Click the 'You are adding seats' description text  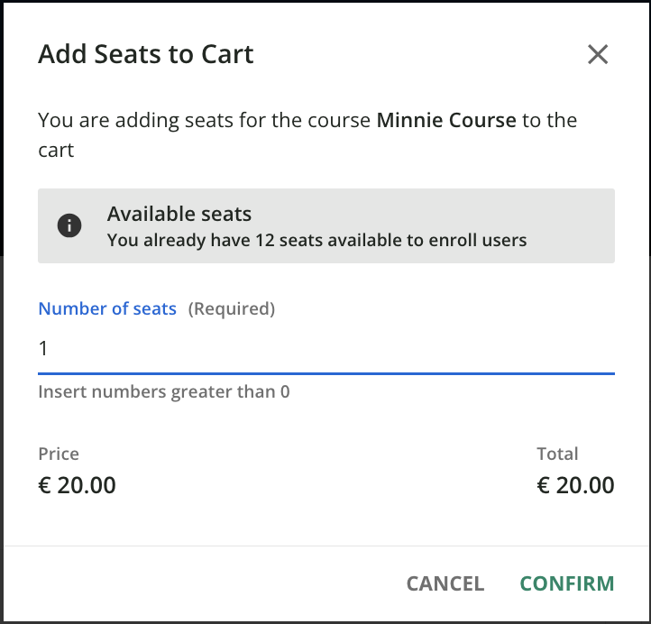(206, 120)
